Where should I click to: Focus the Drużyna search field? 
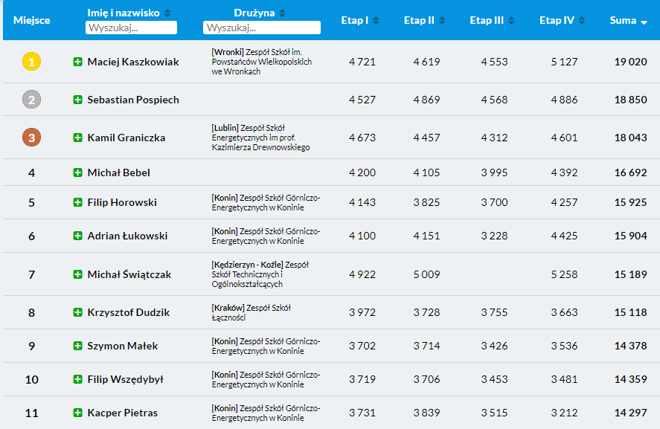click(x=261, y=28)
